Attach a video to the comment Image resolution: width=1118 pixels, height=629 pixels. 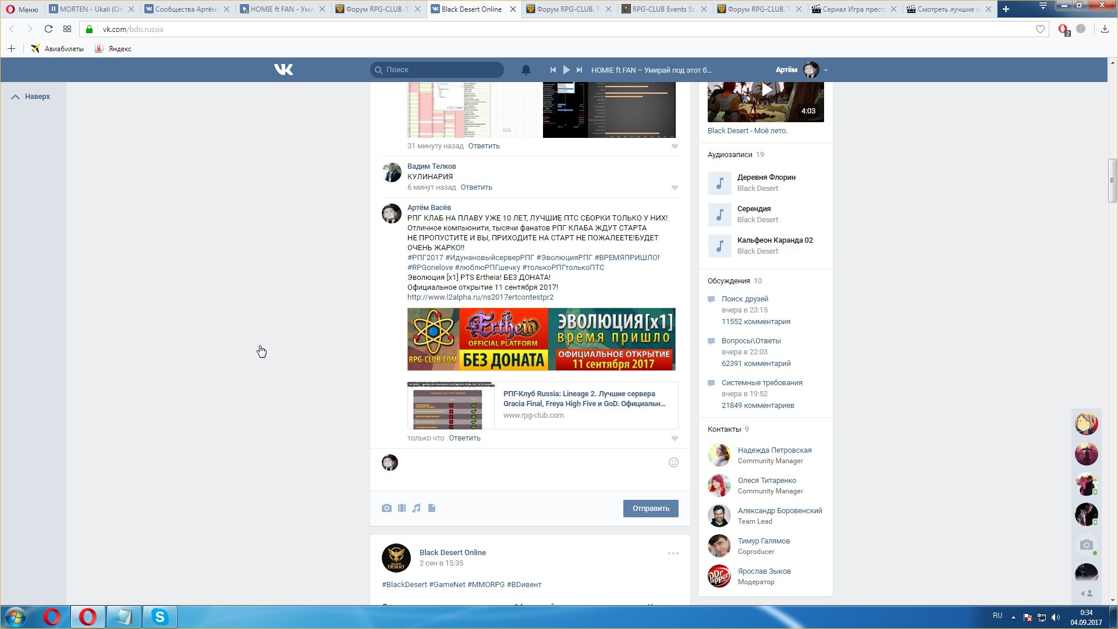point(402,508)
